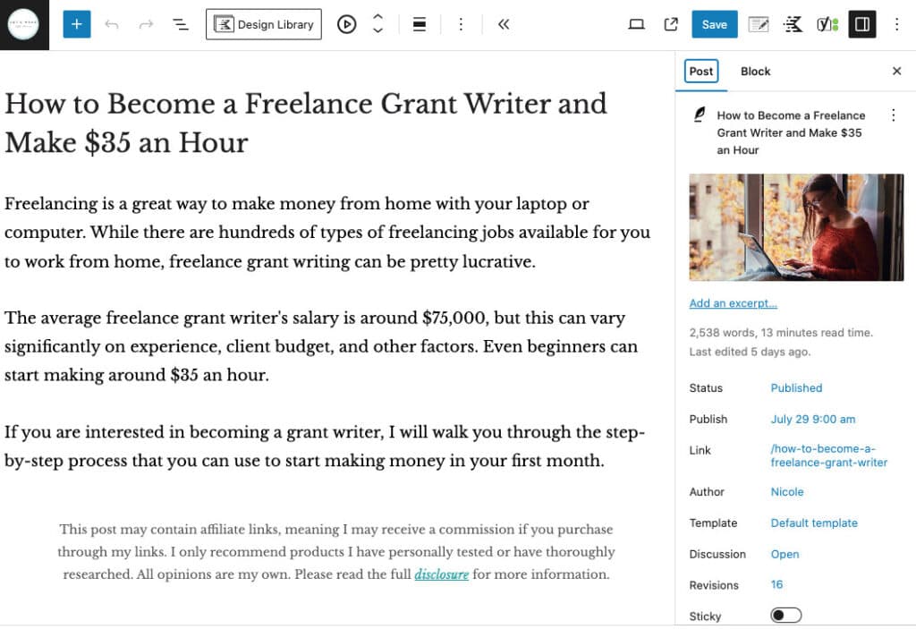Switch to the Block tab
916x629 pixels.
click(x=756, y=71)
